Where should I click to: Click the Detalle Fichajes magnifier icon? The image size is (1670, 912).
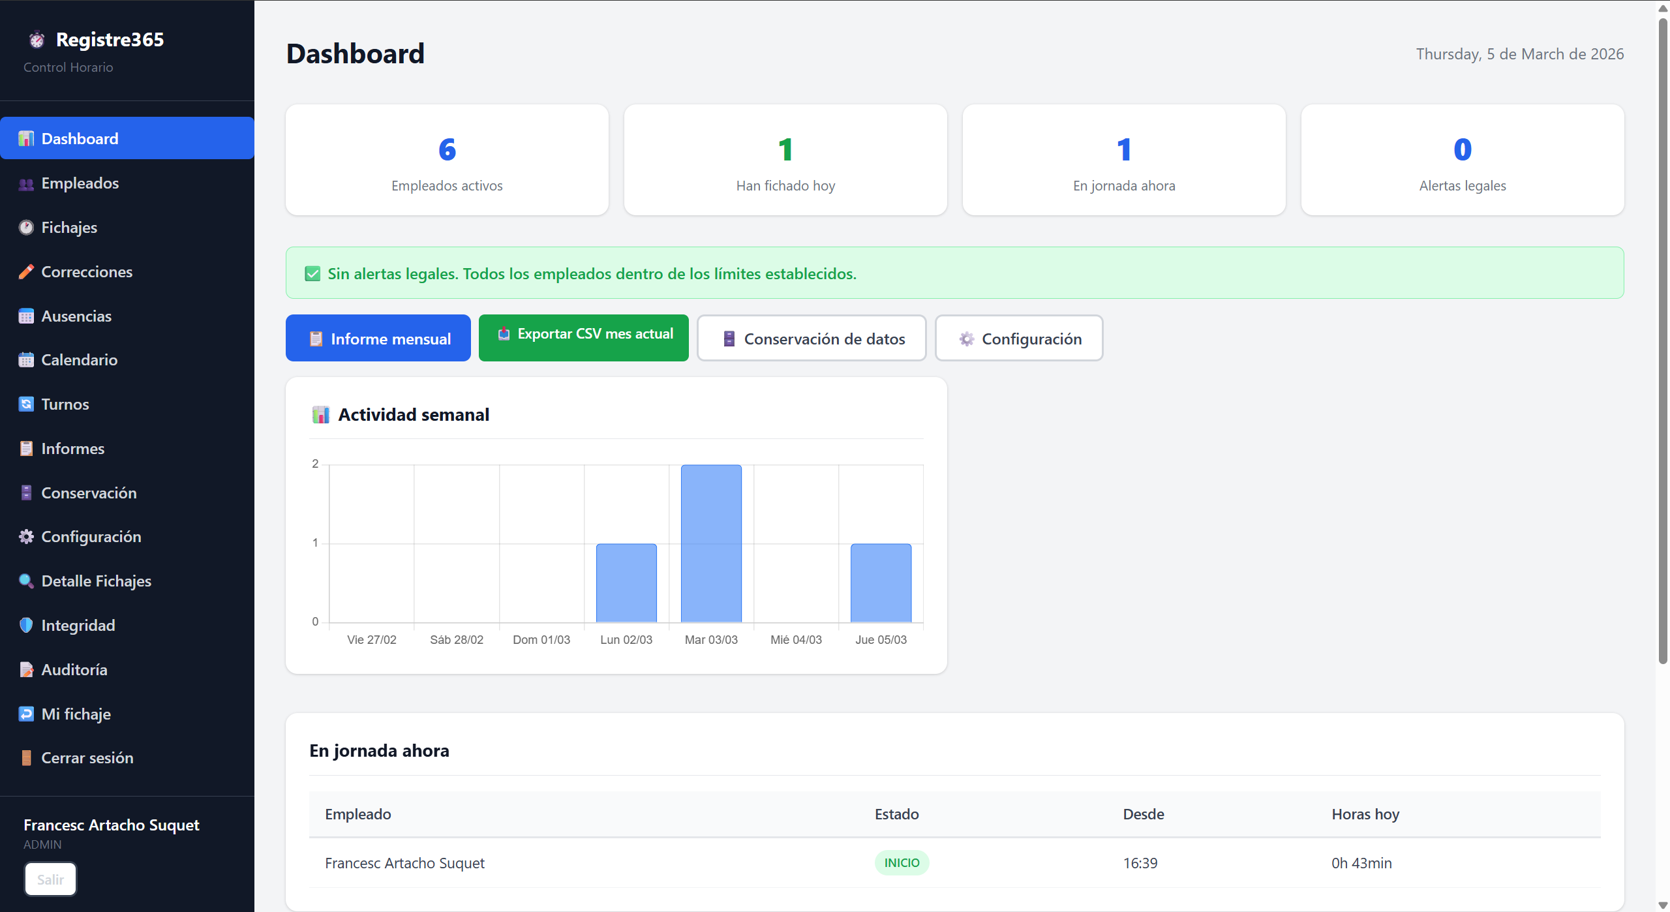point(26,581)
